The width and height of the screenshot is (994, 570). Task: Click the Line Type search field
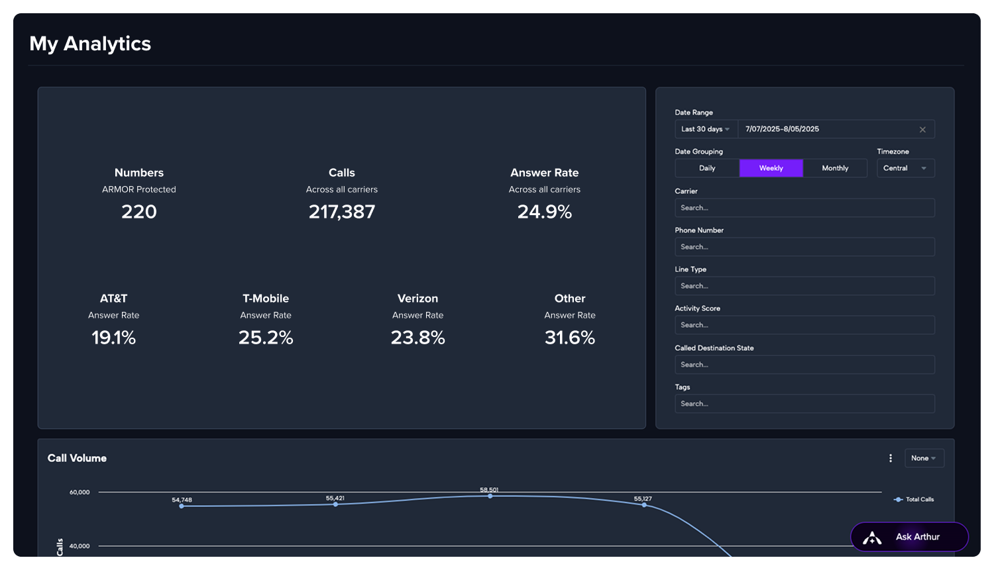pos(804,285)
